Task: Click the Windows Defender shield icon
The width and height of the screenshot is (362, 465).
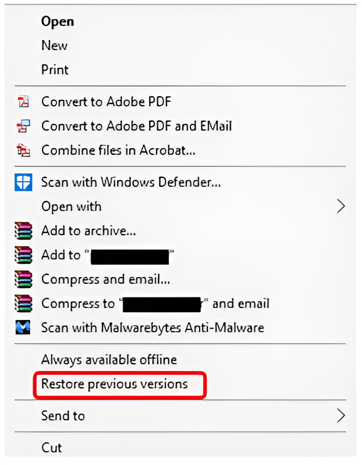Action: click(x=23, y=182)
